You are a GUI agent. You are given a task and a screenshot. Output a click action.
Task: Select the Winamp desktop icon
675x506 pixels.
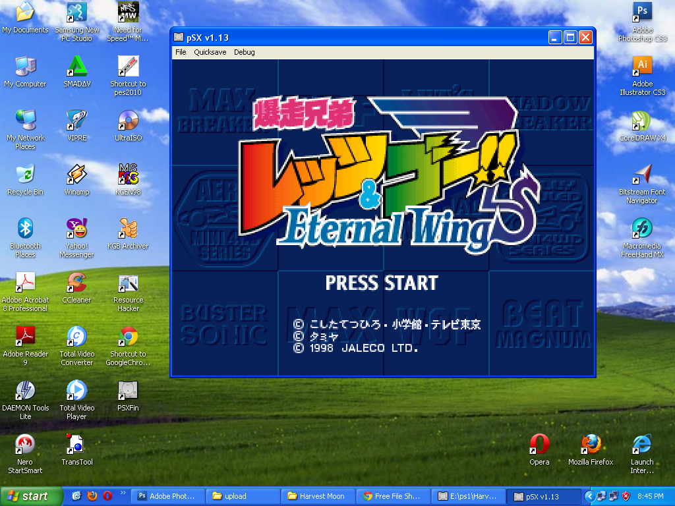pyautogui.click(x=76, y=179)
